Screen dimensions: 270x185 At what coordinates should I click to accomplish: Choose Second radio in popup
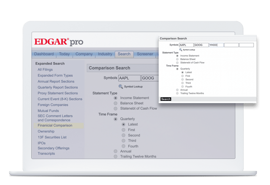click(182, 79)
